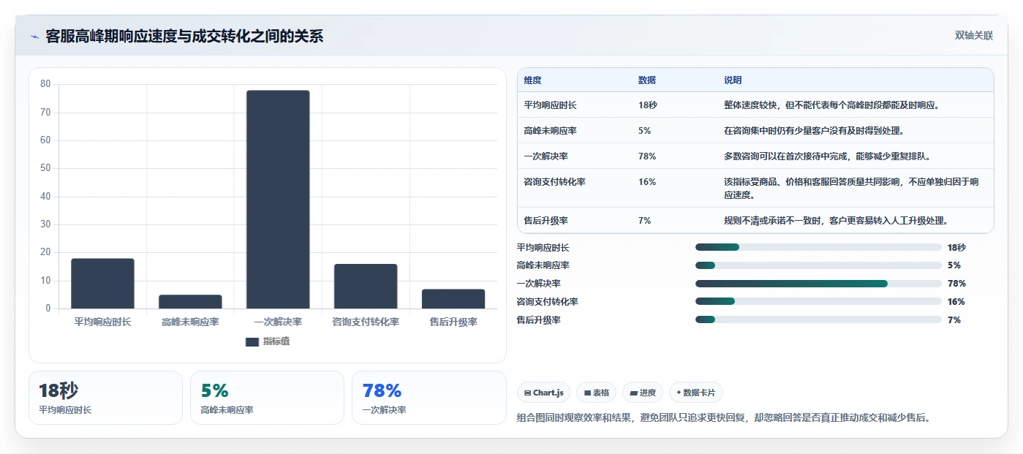Click the 平均响应时长 x-axis label on chart
1023x454 pixels.
click(x=102, y=322)
